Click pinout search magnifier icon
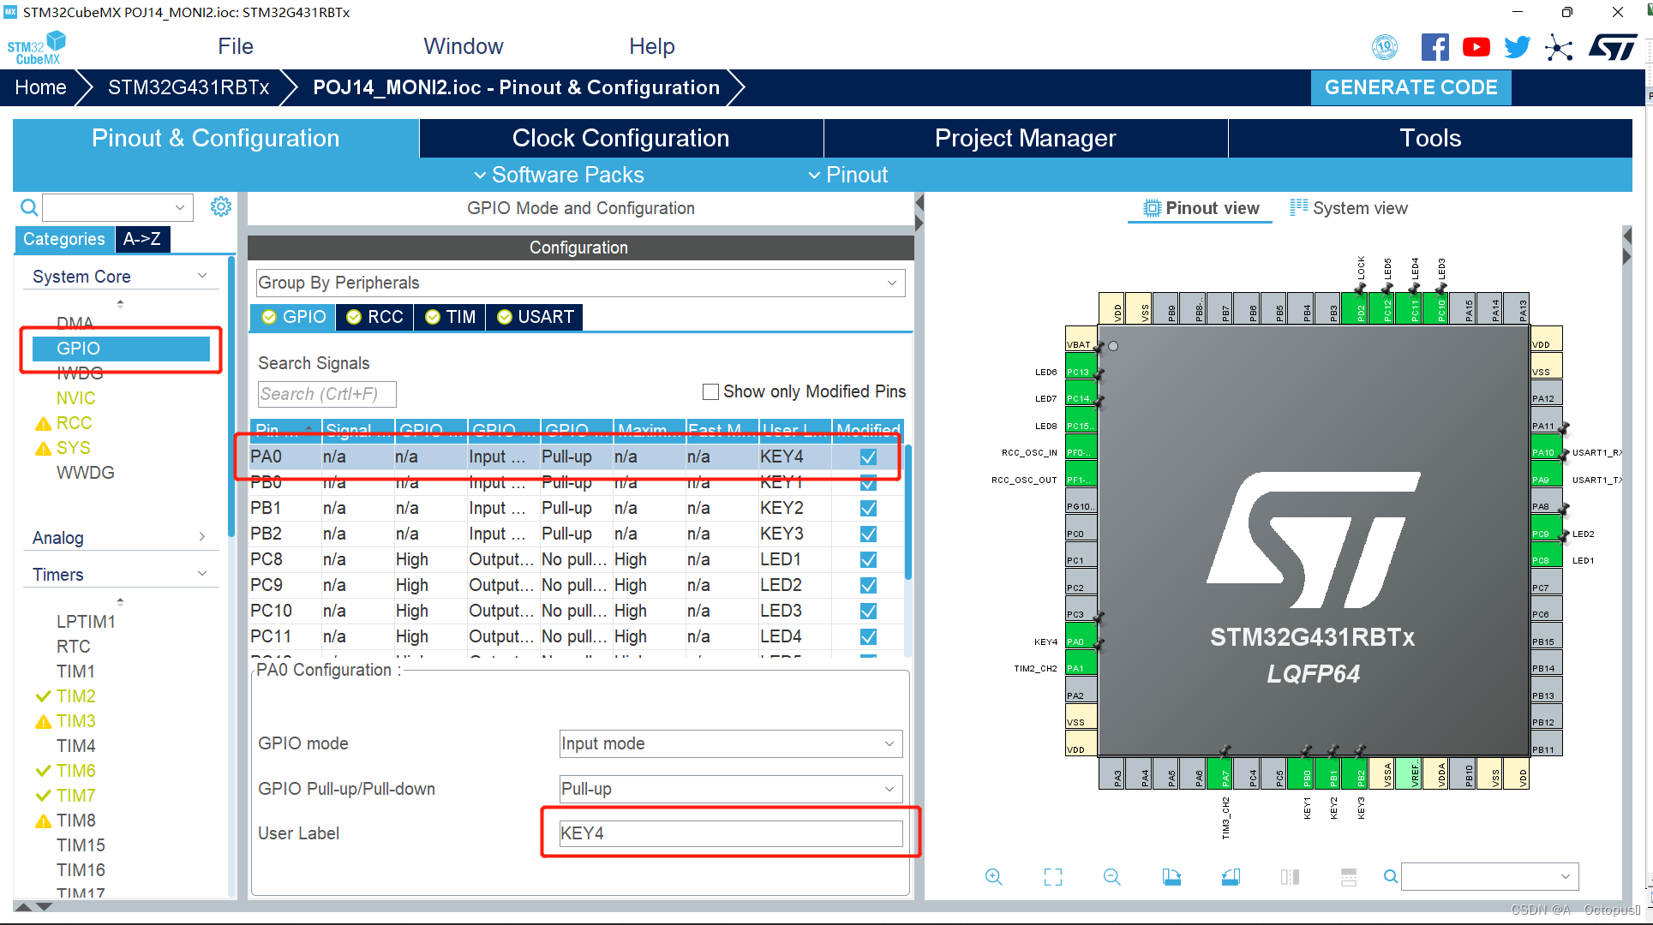The width and height of the screenshot is (1653, 925). click(x=1391, y=876)
